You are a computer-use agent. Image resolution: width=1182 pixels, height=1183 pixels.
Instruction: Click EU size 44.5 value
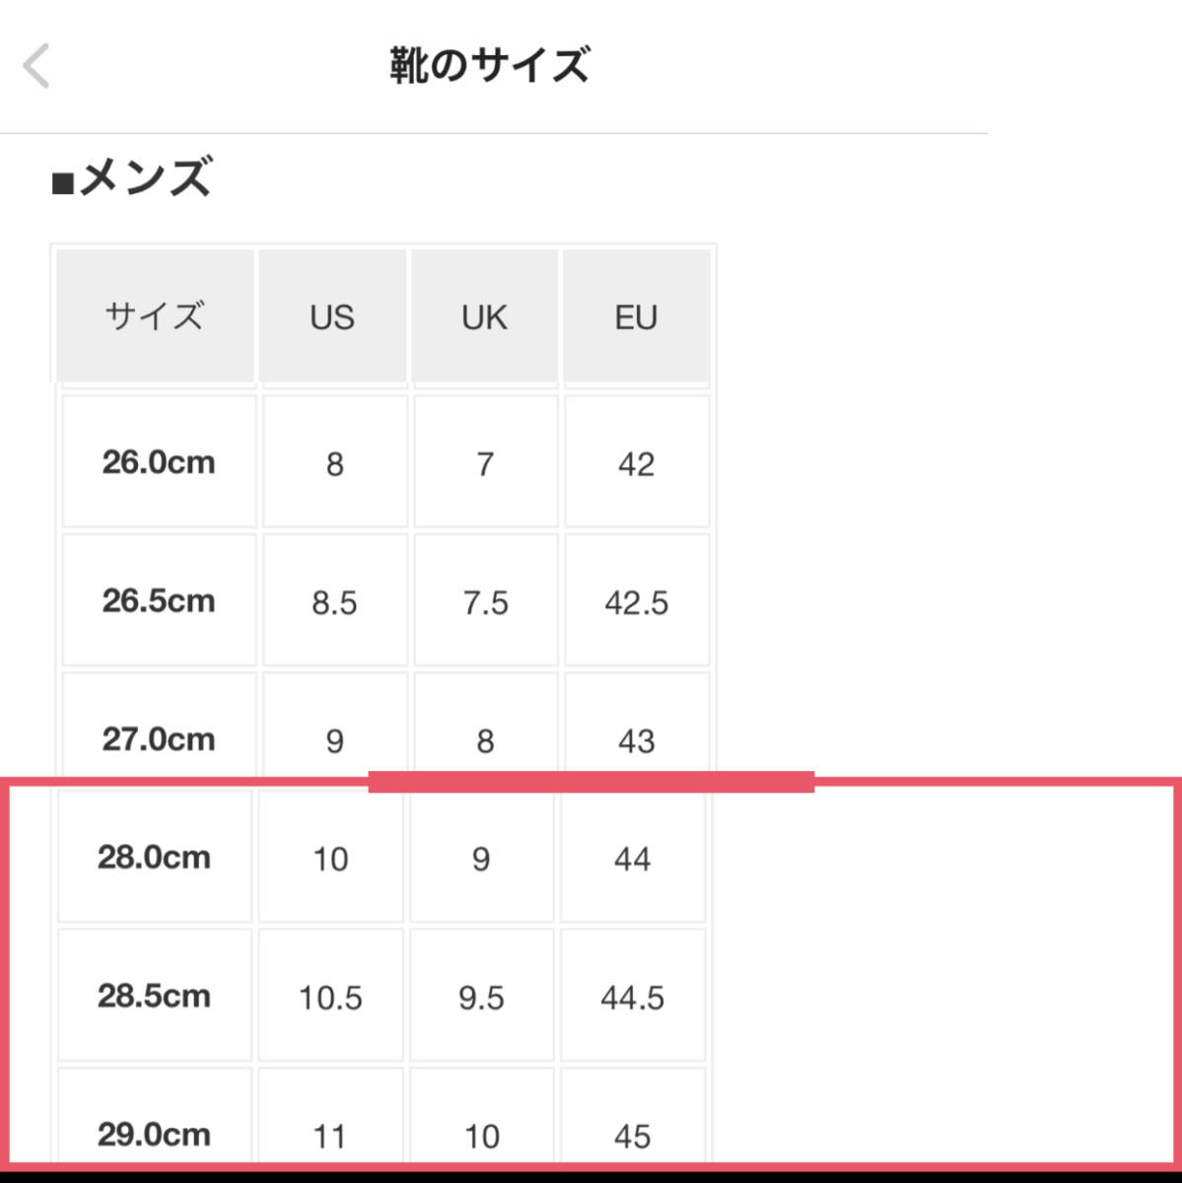[x=632, y=996]
